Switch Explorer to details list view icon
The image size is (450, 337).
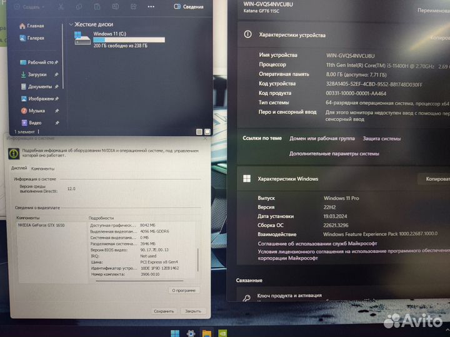(x=199, y=132)
